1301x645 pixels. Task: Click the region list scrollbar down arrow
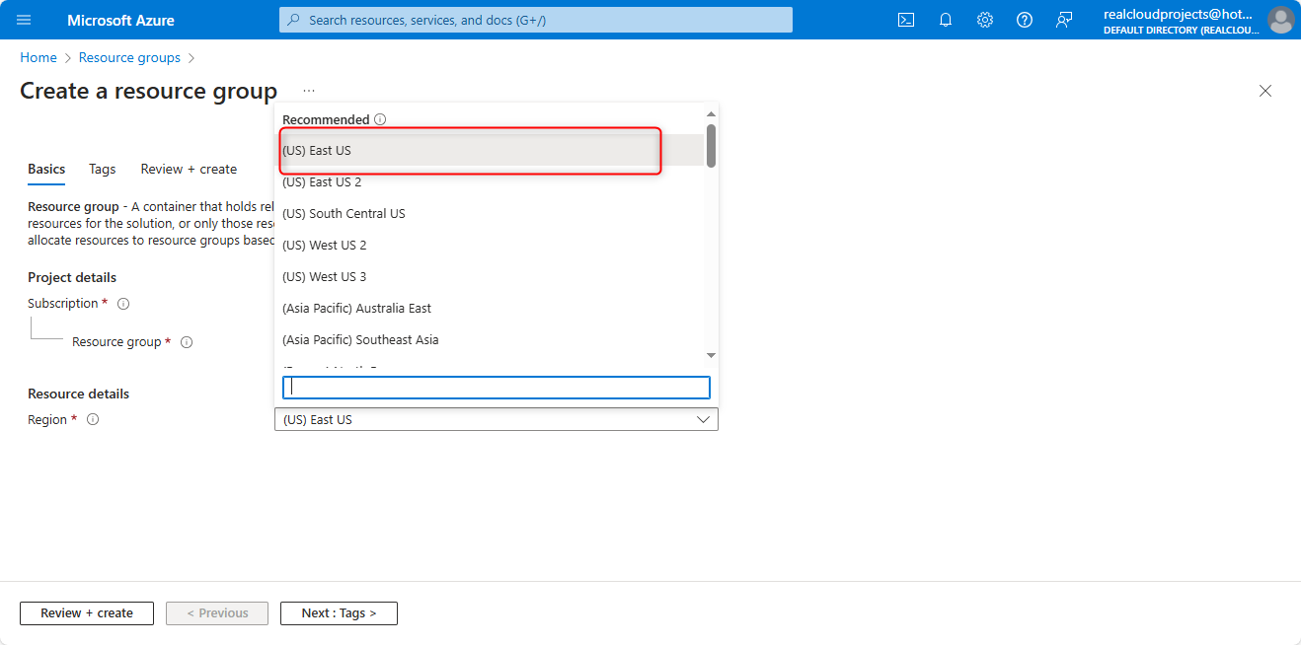[711, 355]
